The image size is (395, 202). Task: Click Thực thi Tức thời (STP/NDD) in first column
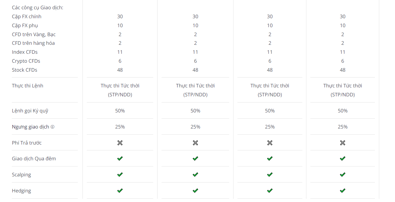pyautogui.click(x=120, y=90)
